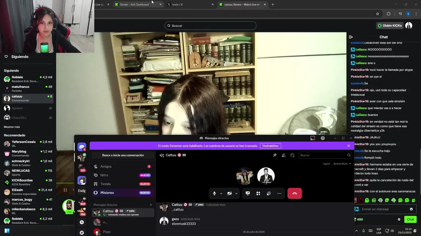Switch to catuuu Stream Kick tab
421x236 pixels.
pos(242,5)
